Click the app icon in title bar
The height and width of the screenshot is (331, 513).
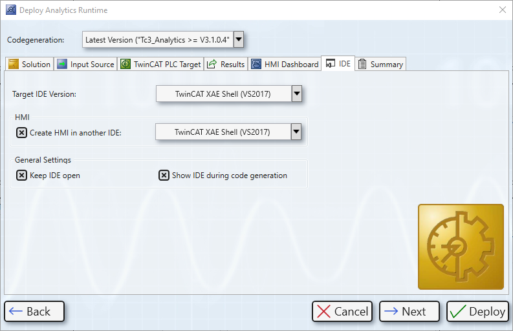click(x=10, y=10)
